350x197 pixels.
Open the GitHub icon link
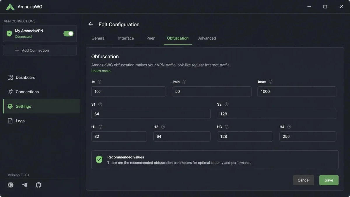[38, 185]
